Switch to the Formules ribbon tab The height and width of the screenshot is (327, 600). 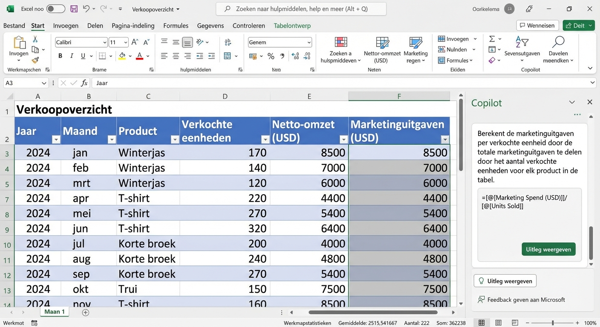click(x=176, y=26)
